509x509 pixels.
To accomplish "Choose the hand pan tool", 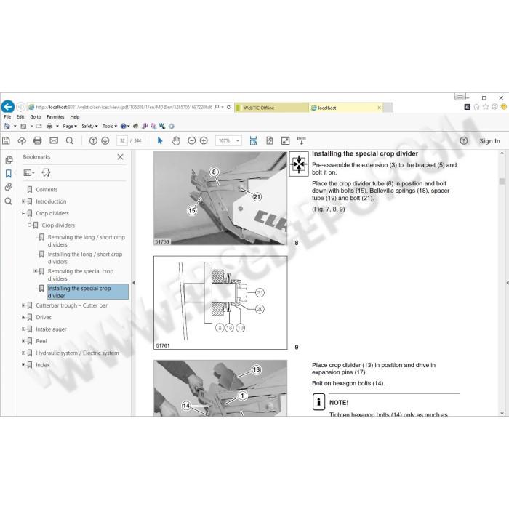I will 176,140.
